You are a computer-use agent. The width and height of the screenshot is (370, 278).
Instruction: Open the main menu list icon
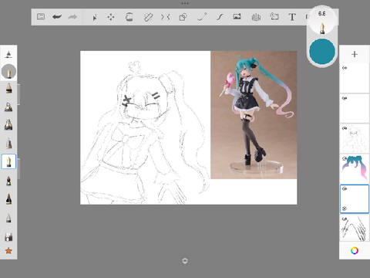click(x=41, y=17)
